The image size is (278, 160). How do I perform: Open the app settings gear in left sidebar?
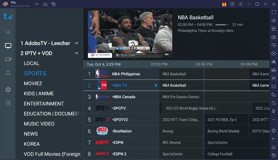tap(8, 90)
